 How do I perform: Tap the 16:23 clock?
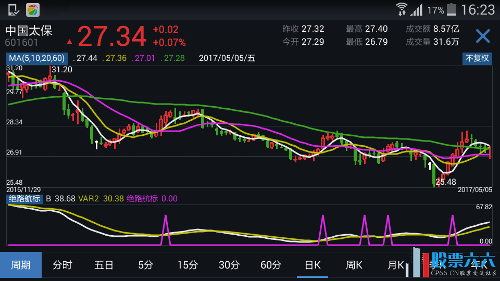click(478, 10)
